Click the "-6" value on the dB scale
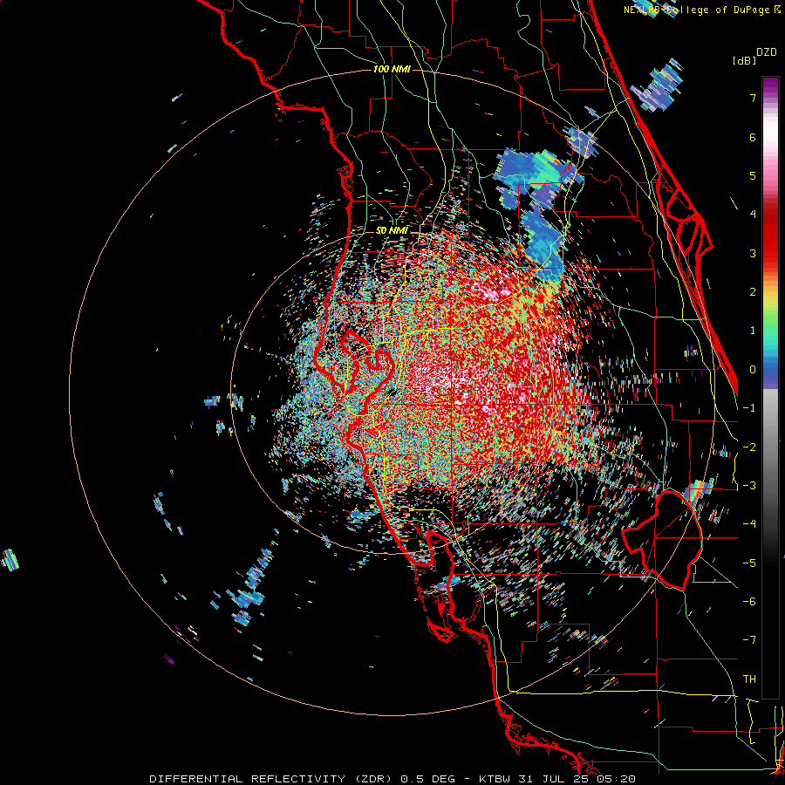The height and width of the screenshot is (785, 785). (749, 602)
